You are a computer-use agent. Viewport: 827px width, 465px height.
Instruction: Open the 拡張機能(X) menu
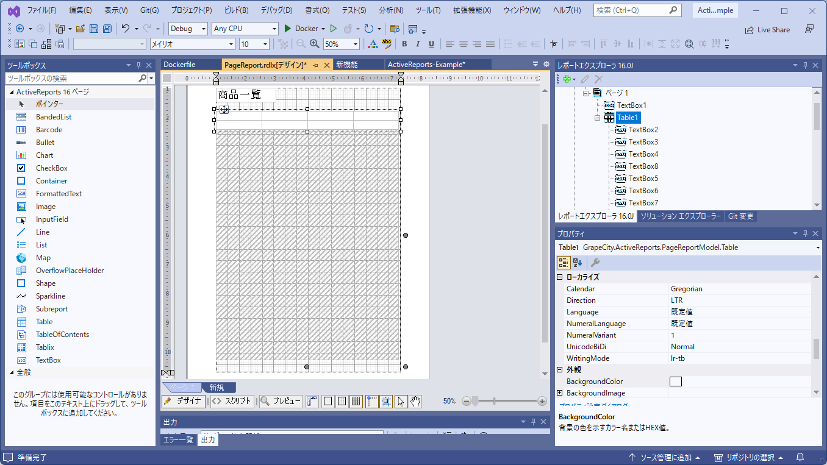[472, 10]
